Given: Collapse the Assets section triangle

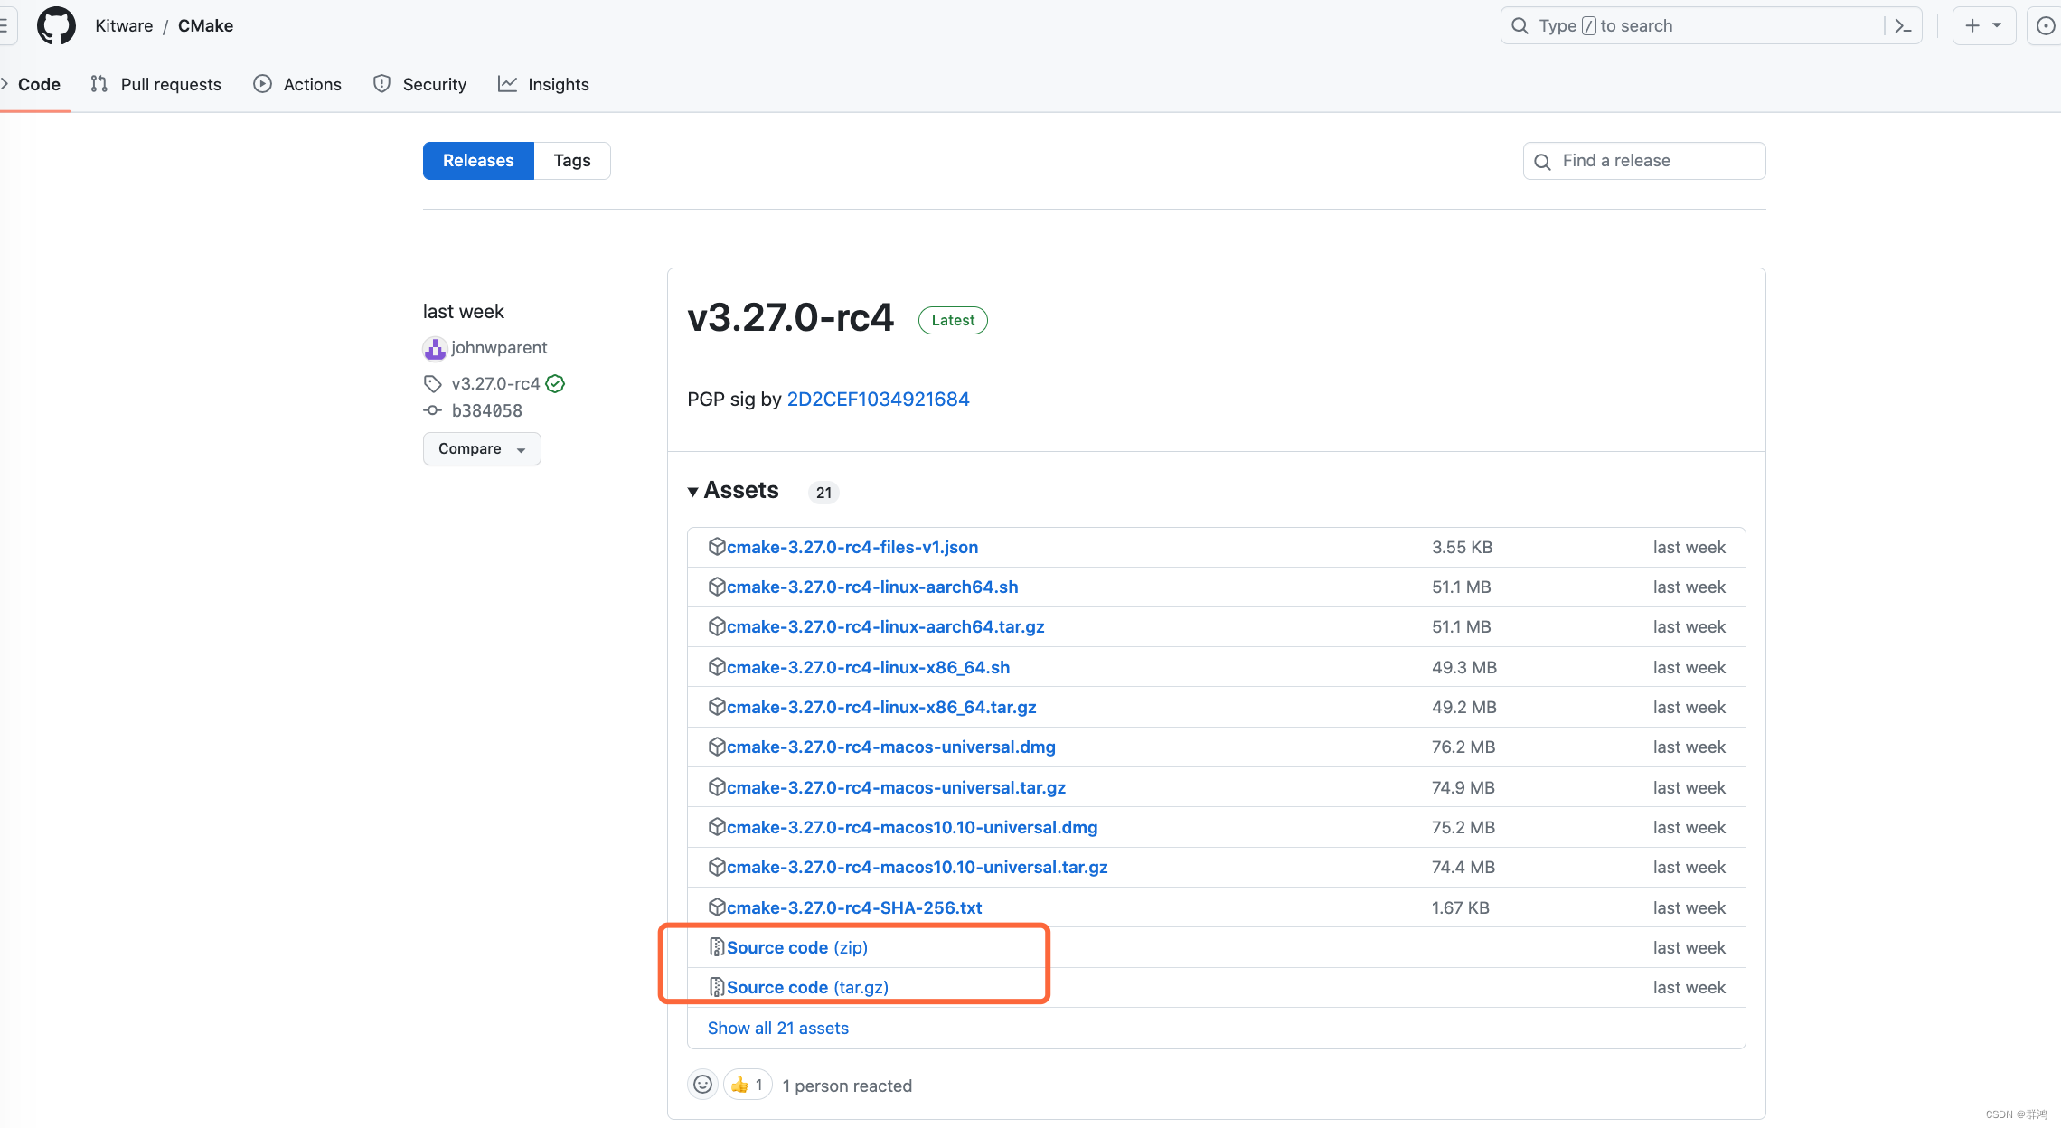Looking at the screenshot, I should tap(692, 492).
